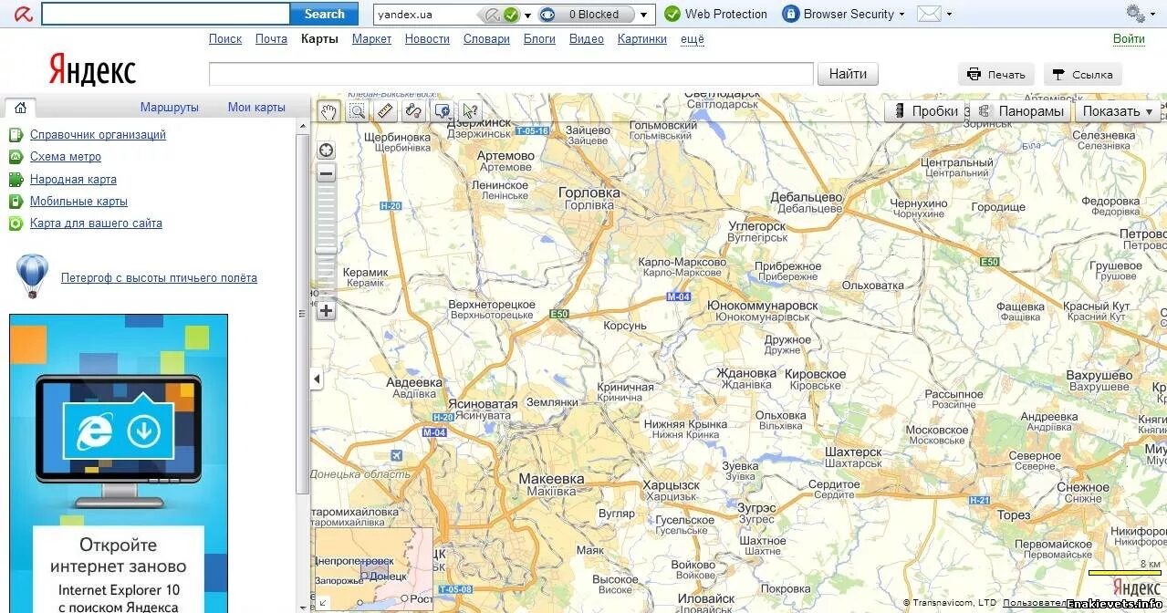Activate the 'what's here' info cursor tool
The image size is (1167, 613).
[x=470, y=111]
